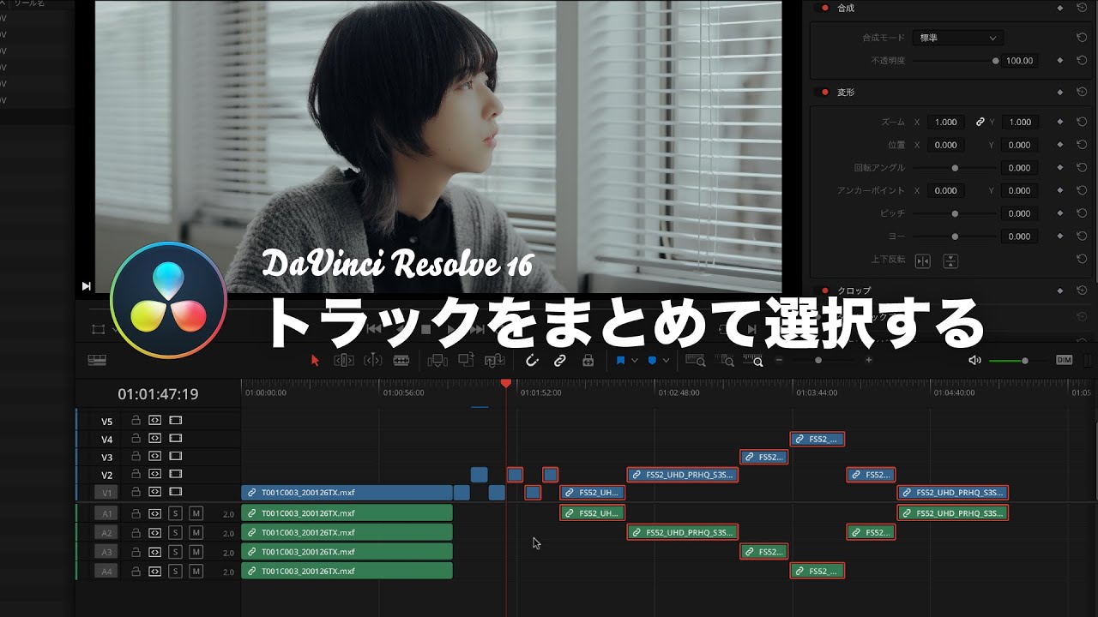Expand the クロップ section header

[854, 291]
